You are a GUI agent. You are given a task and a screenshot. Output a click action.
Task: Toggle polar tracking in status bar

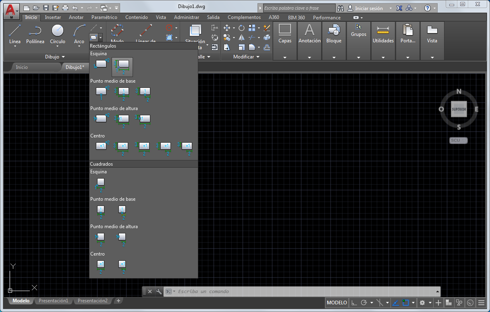[x=364, y=303]
